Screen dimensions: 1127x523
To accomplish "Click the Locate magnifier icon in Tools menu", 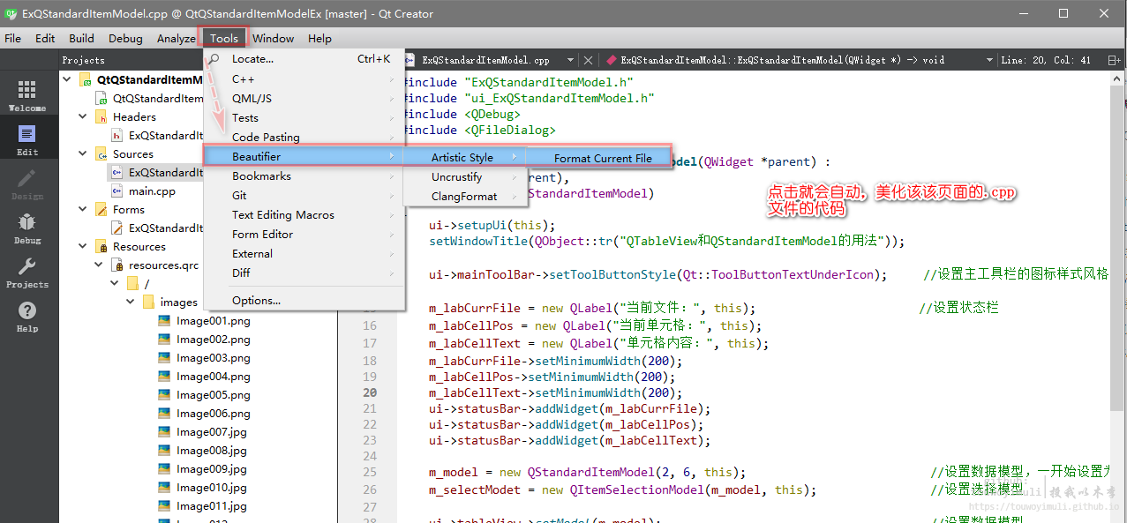I will [x=214, y=59].
